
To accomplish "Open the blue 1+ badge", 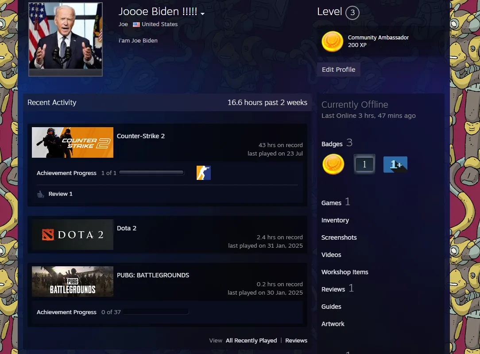I will click(395, 164).
